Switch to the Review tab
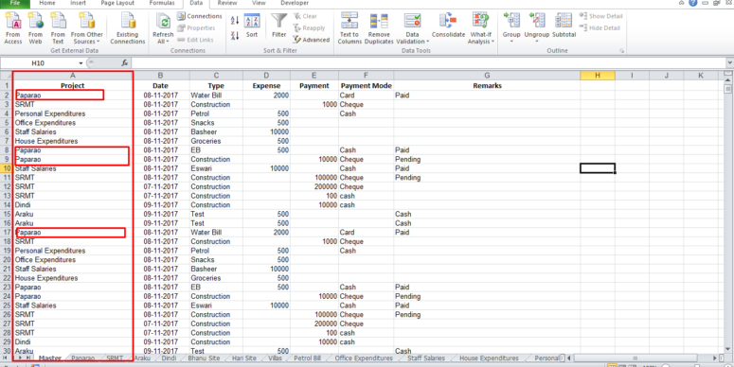This screenshot has width=734, height=367. point(227,3)
